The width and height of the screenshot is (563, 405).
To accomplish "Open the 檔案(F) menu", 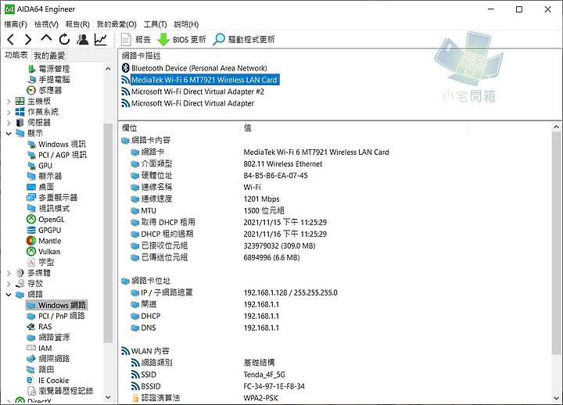I will [16, 24].
